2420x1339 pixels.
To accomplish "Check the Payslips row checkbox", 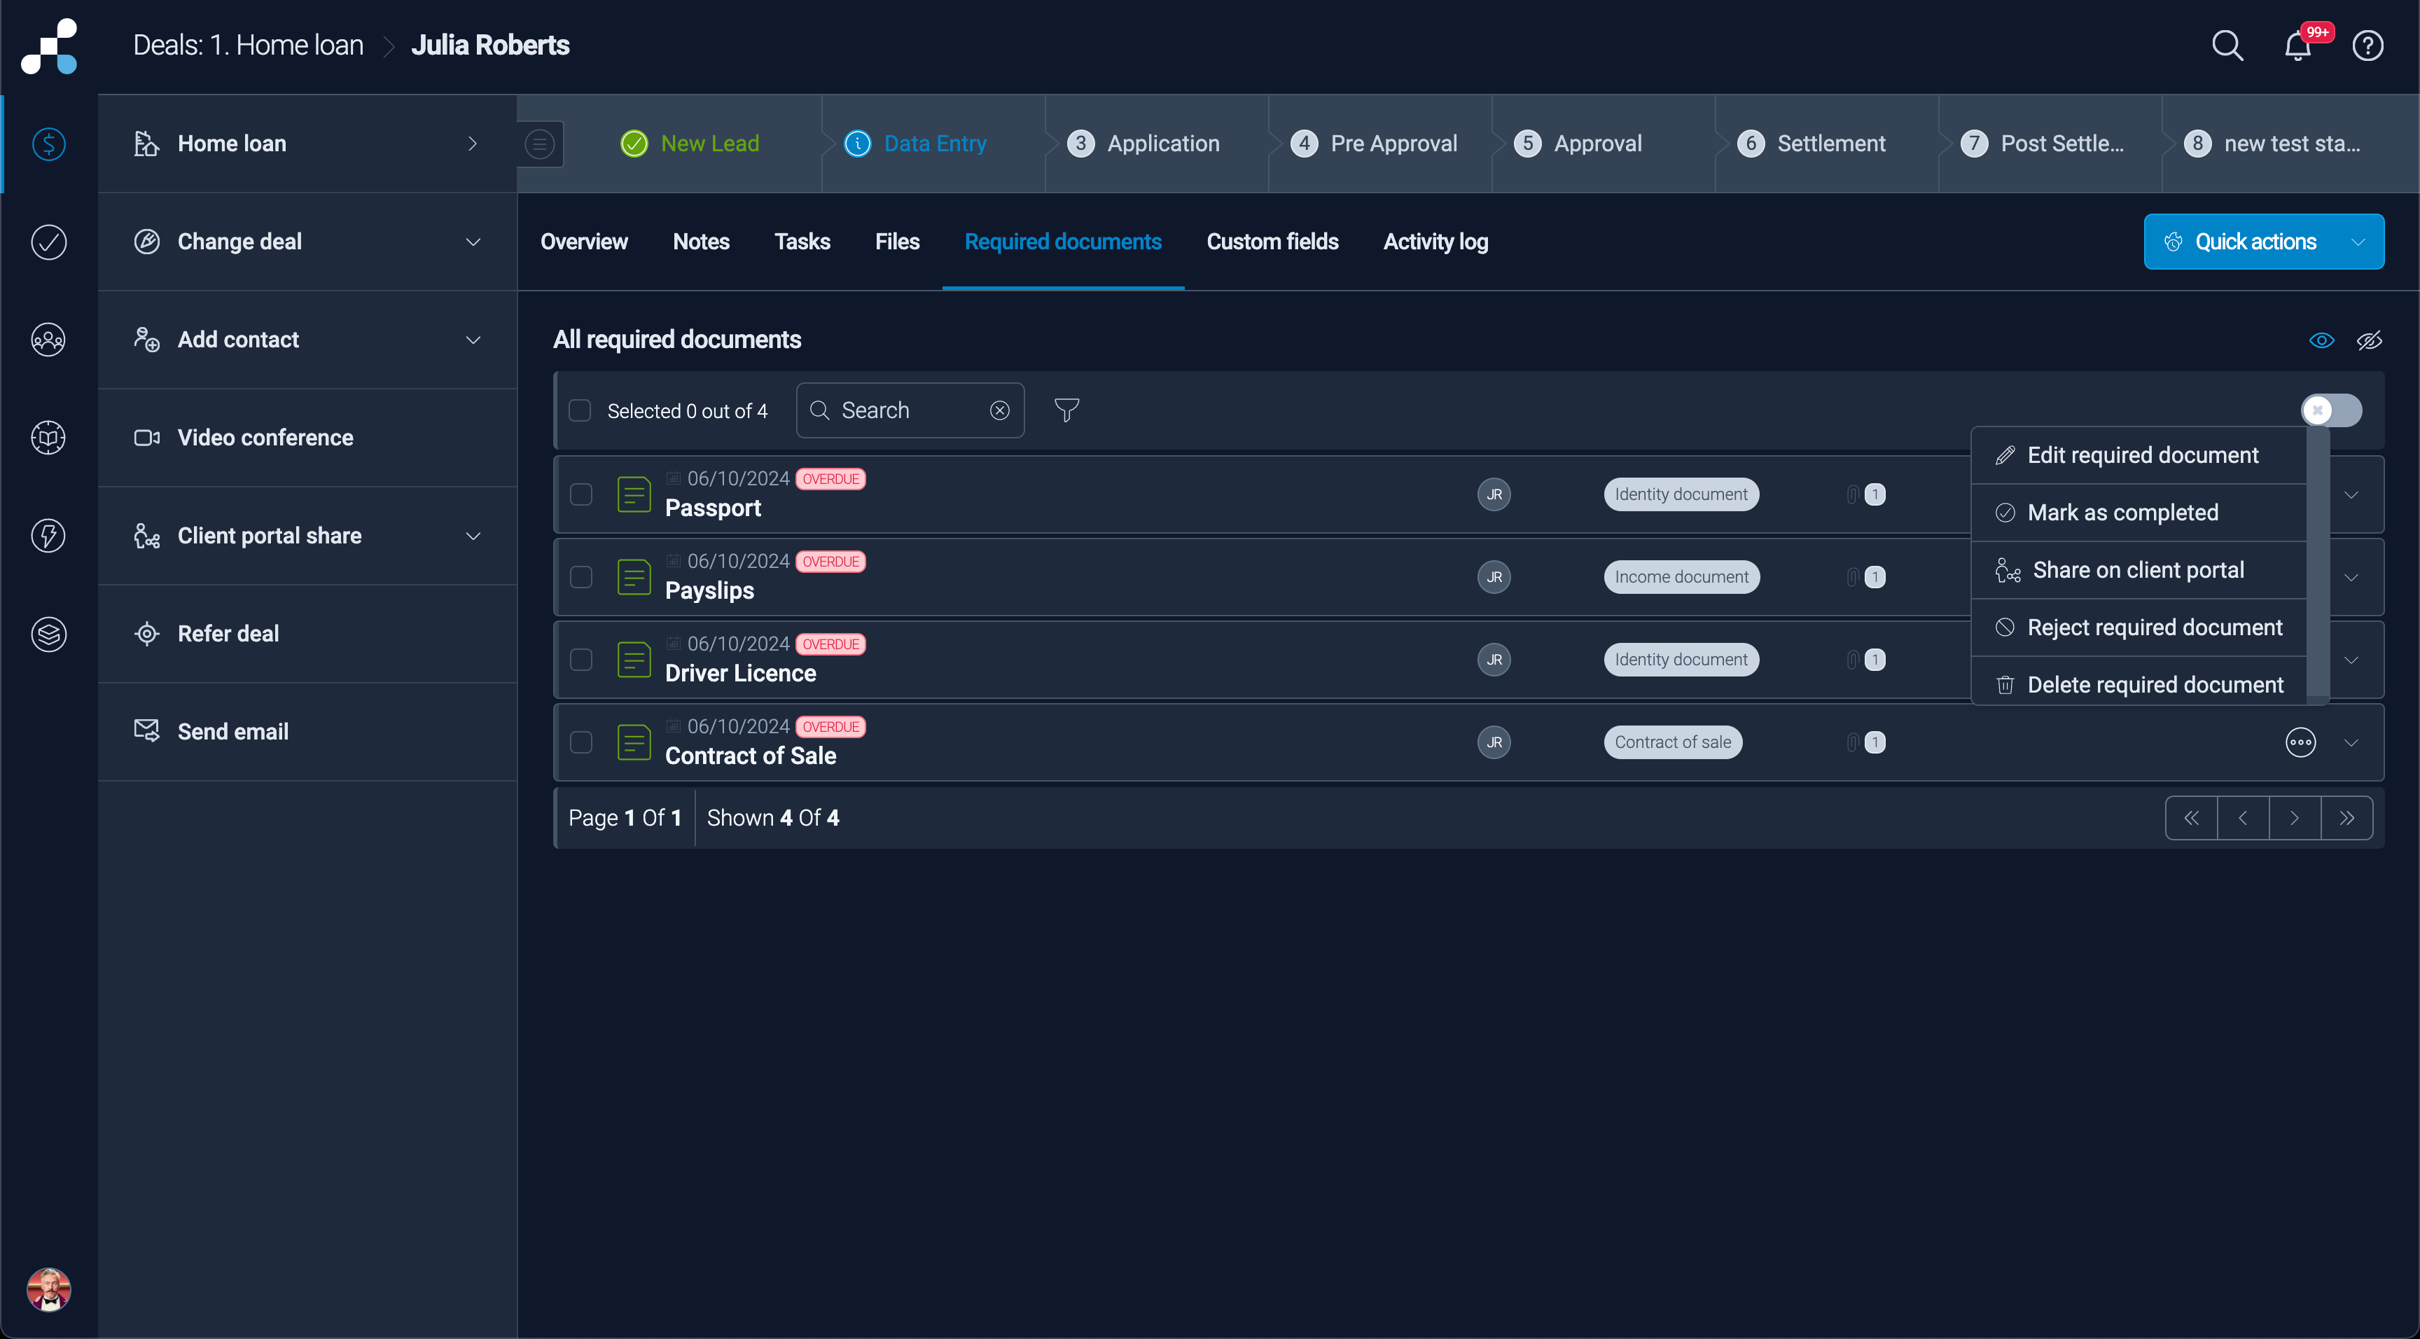I will tap(580, 576).
